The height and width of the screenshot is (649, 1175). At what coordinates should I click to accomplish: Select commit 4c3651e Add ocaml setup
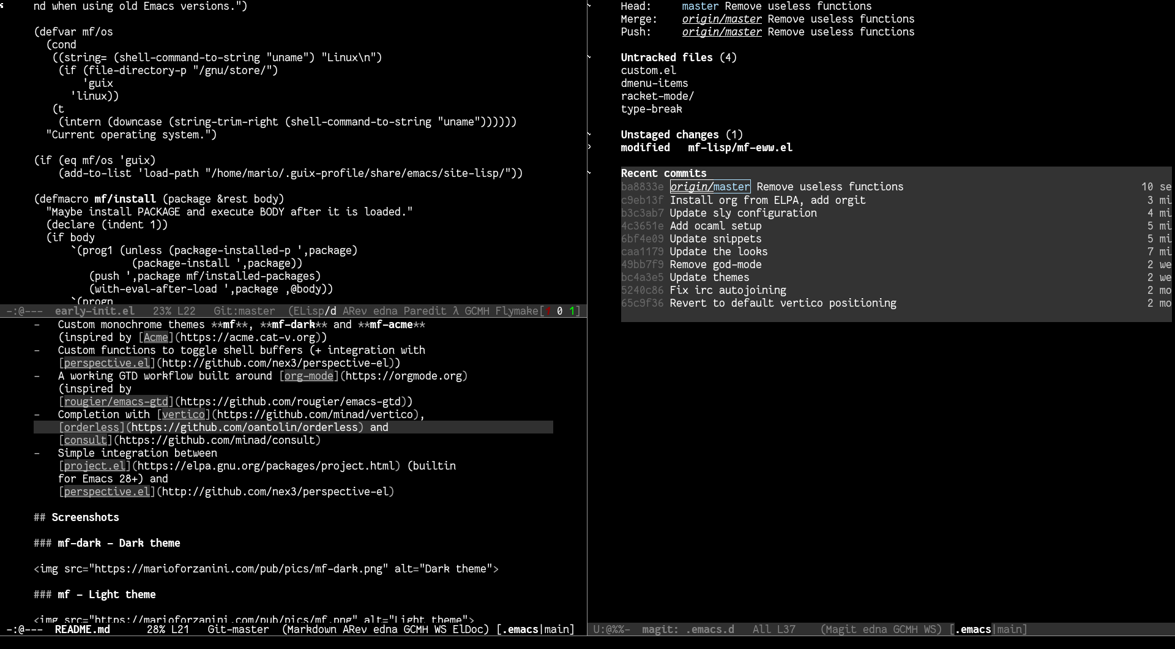coord(715,226)
